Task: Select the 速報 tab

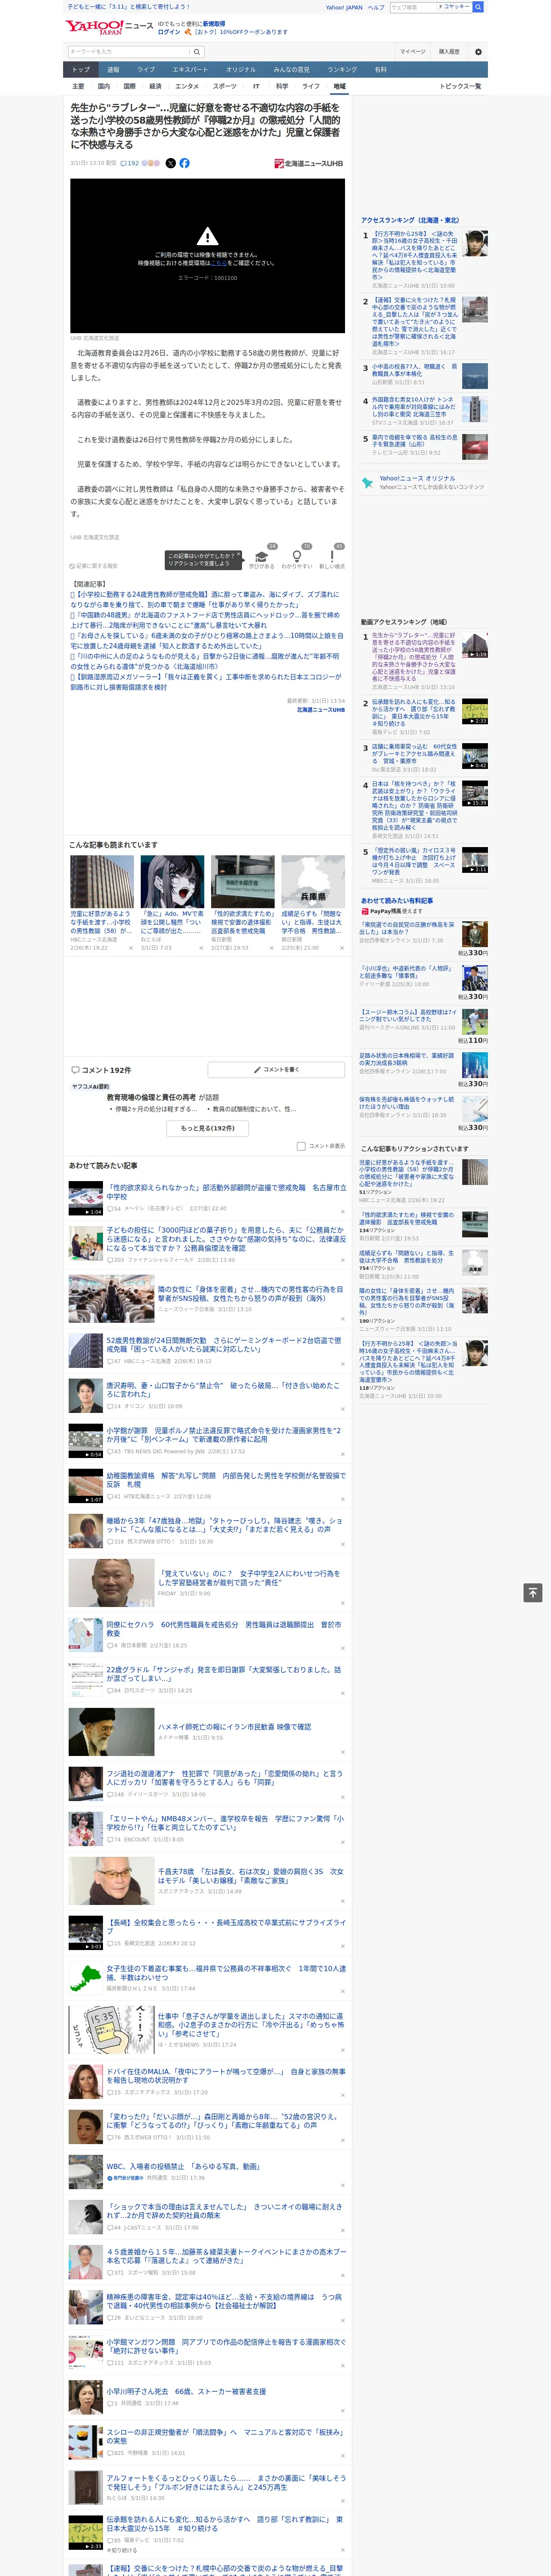Action: coord(113,70)
